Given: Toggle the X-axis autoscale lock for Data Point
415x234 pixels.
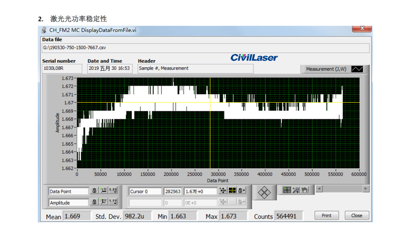Looking at the screenshot, I should pos(94,191).
